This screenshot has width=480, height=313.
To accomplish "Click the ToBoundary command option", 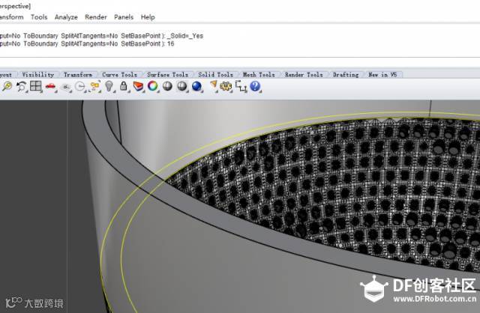I will pyautogui.click(x=40, y=43).
